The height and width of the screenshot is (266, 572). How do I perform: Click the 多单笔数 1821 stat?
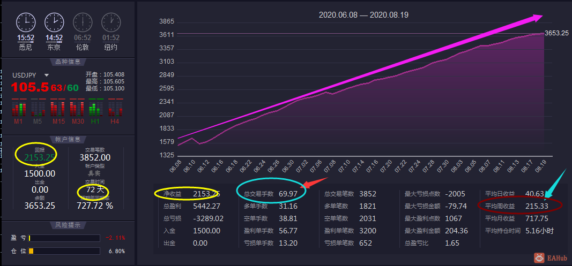pyautogui.click(x=350, y=206)
